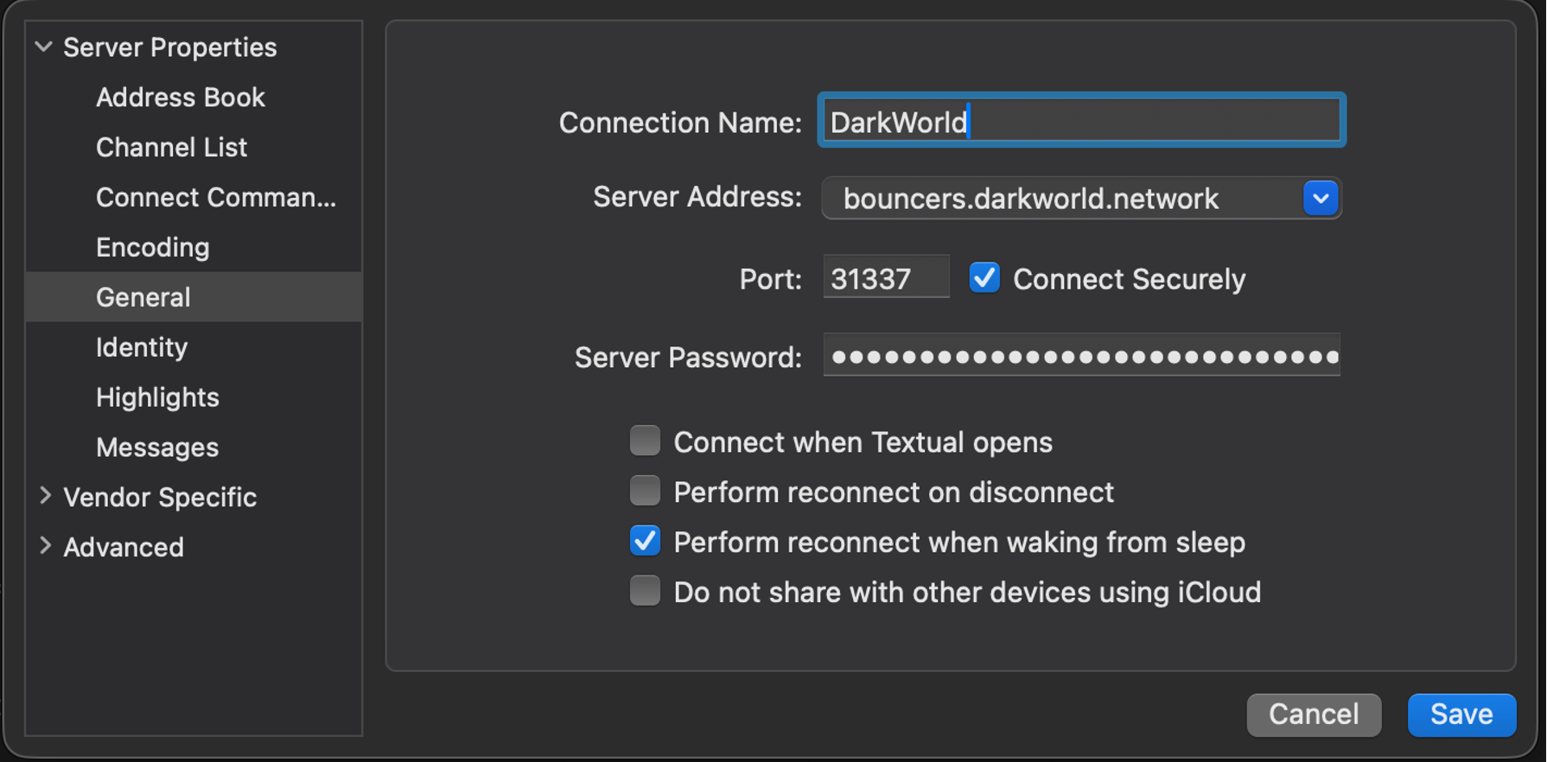Viewport: 1547px width, 762px height.
Task: Focus the Server Password field
Action: coord(1080,356)
